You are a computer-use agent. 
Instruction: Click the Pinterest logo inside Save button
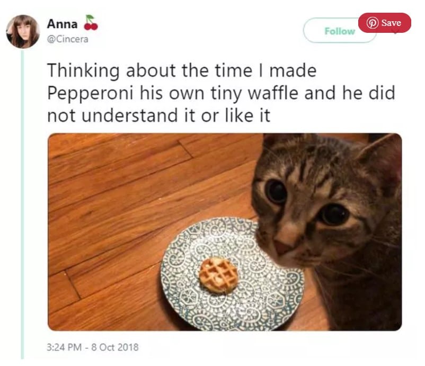tap(373, 23)
